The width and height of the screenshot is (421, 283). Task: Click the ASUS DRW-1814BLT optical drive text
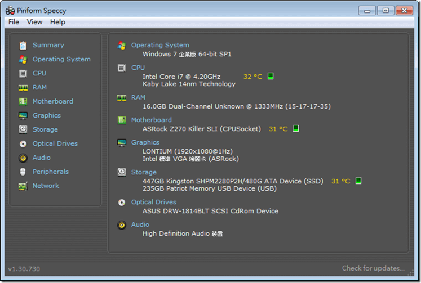click(210, 211)
